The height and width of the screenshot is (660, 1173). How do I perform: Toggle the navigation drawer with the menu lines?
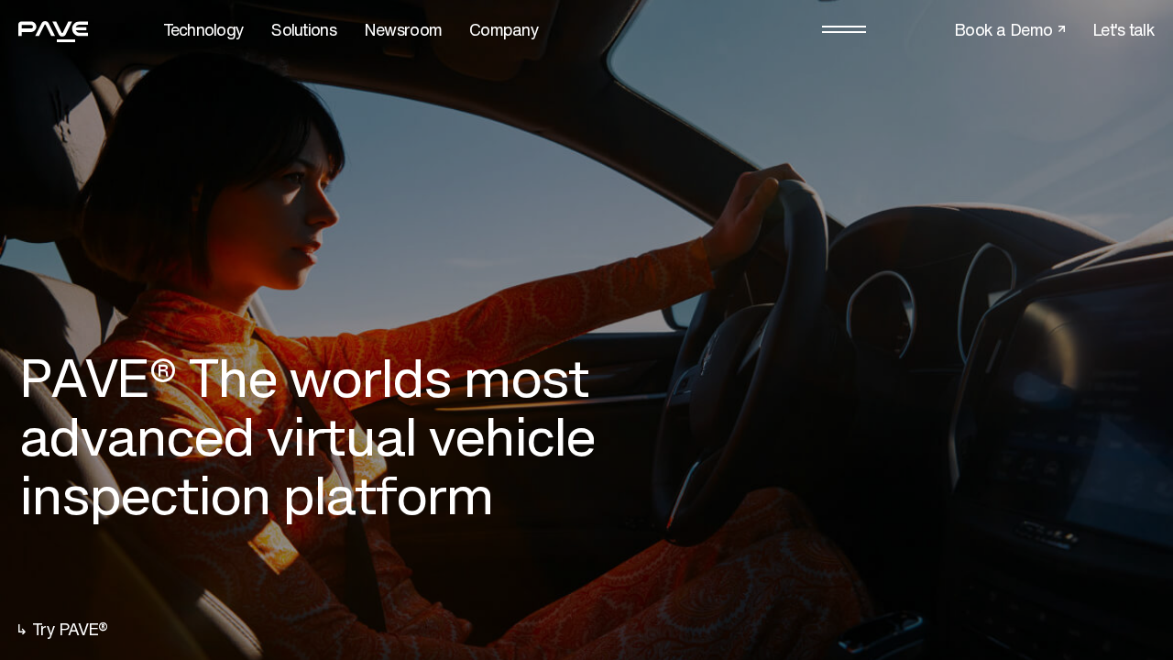[843, 28]
